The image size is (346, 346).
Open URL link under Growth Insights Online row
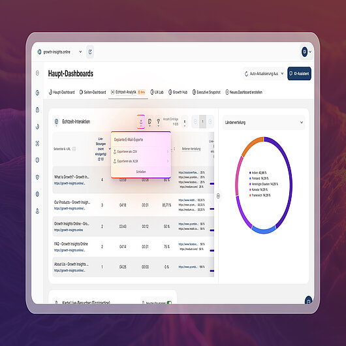point(69,230)
